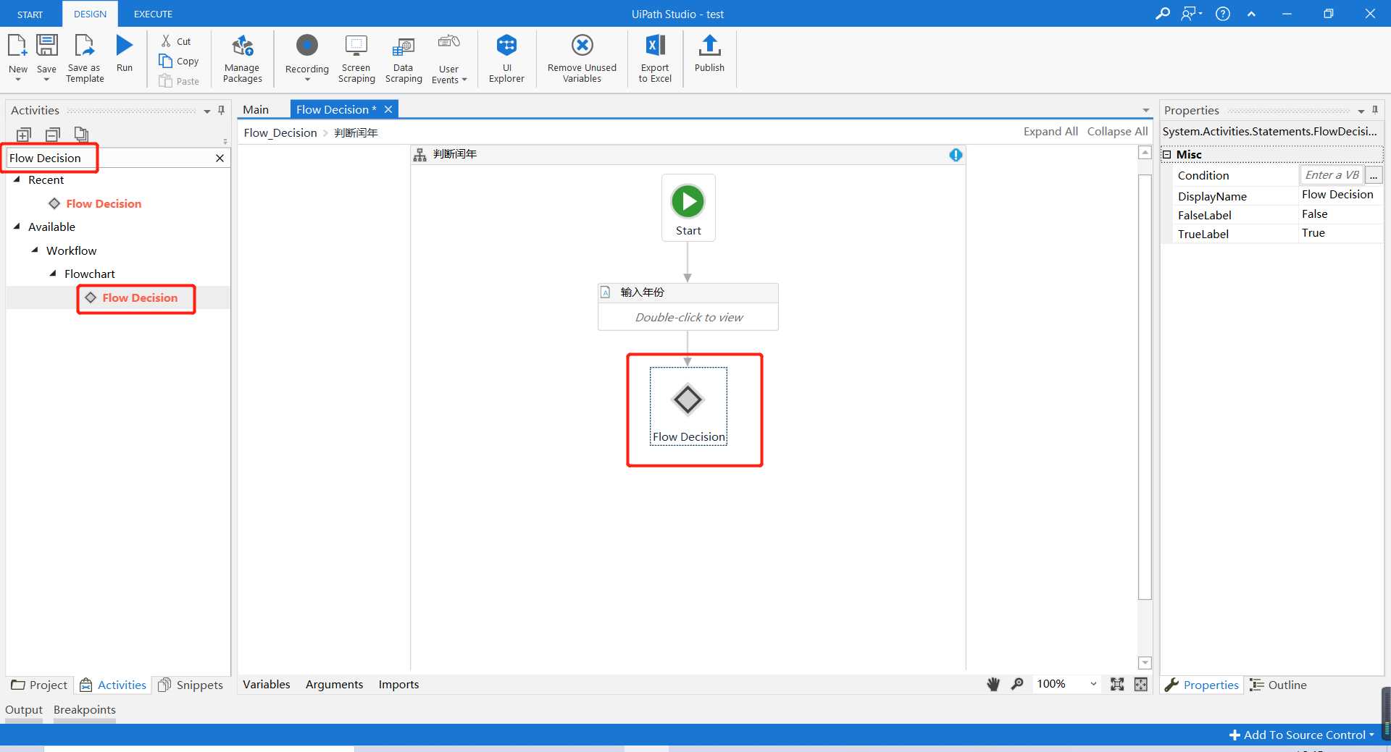Click Collapse All in designer
Screen dimensions: 1391x752
click(1117, 131)
